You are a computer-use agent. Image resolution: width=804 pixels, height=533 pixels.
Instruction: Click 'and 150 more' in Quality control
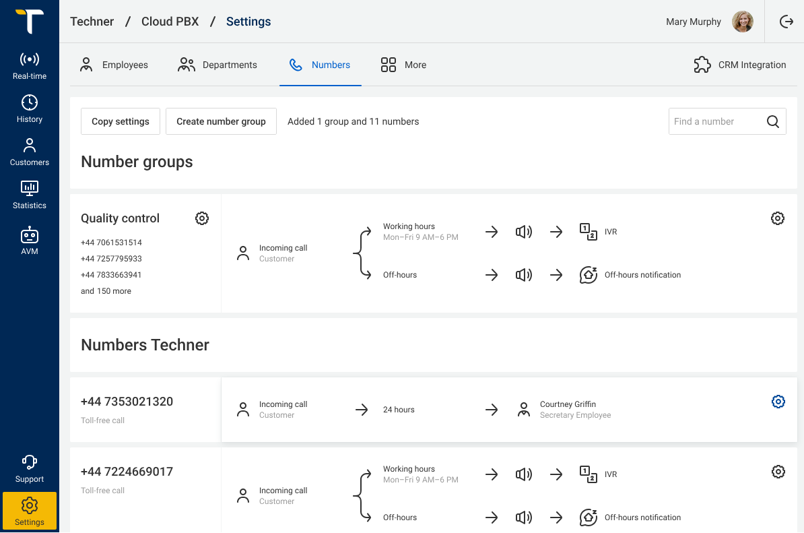click(x=106, y=291)
